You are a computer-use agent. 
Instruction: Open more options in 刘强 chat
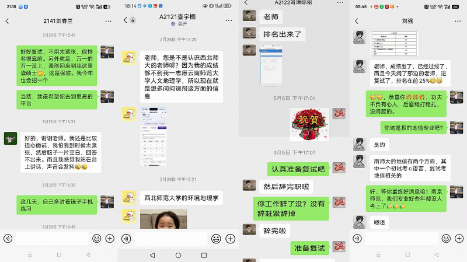[x=458, y=21]
